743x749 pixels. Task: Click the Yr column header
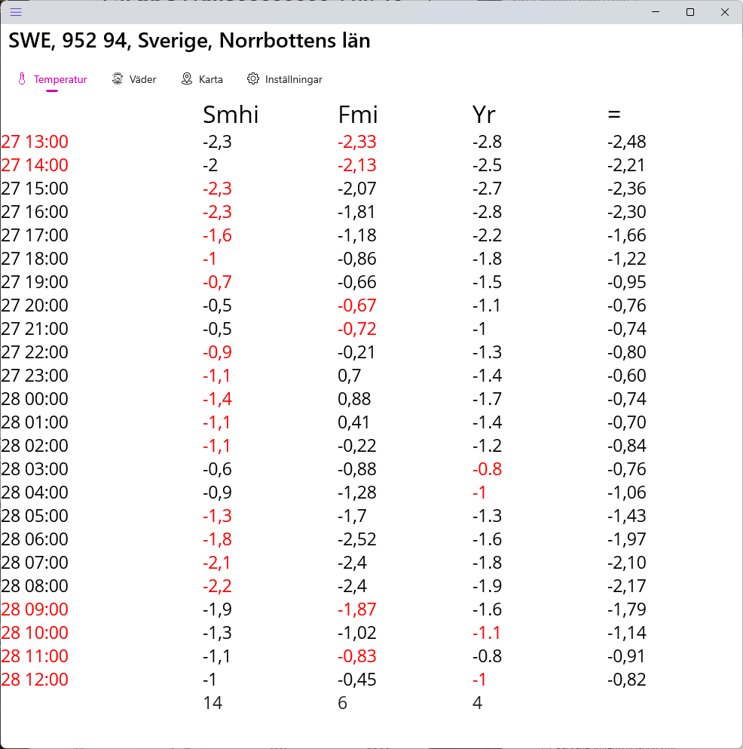(484, 115)
